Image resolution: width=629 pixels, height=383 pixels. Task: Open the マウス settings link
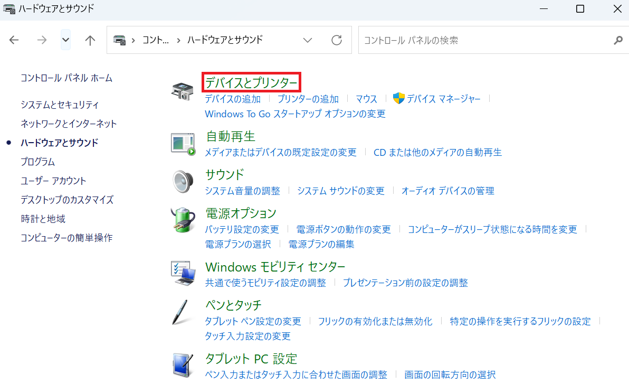367,99
